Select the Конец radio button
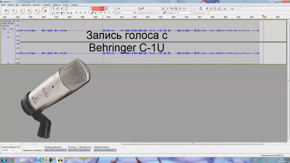This screenshot has width=290, height=163. click(69, 147)
